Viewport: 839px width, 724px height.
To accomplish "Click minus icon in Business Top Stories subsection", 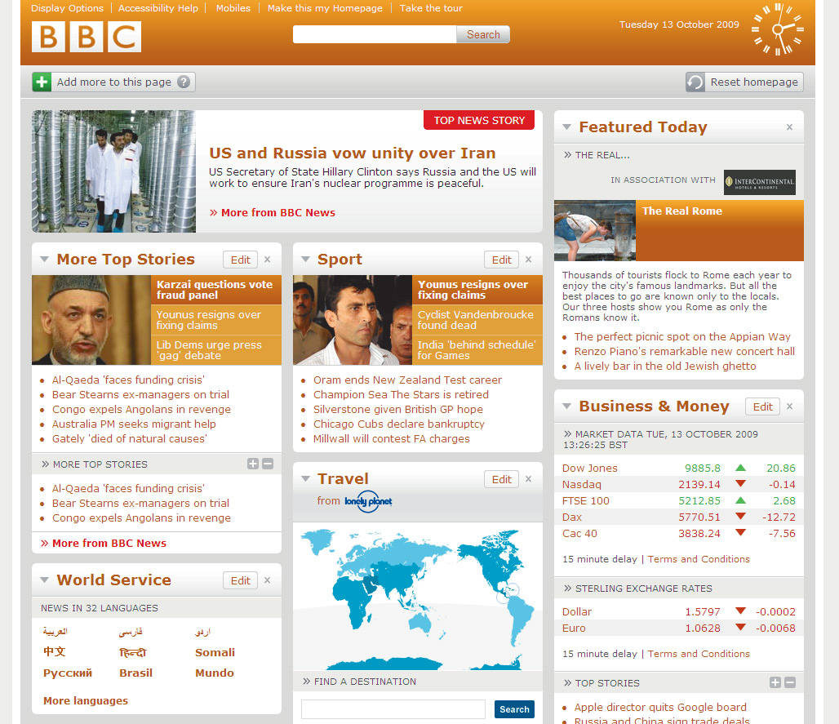I will point(789,682).
